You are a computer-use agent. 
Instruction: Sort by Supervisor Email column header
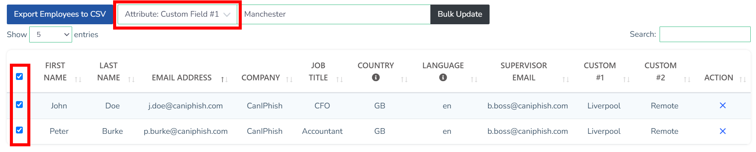(x=524, y=72)
